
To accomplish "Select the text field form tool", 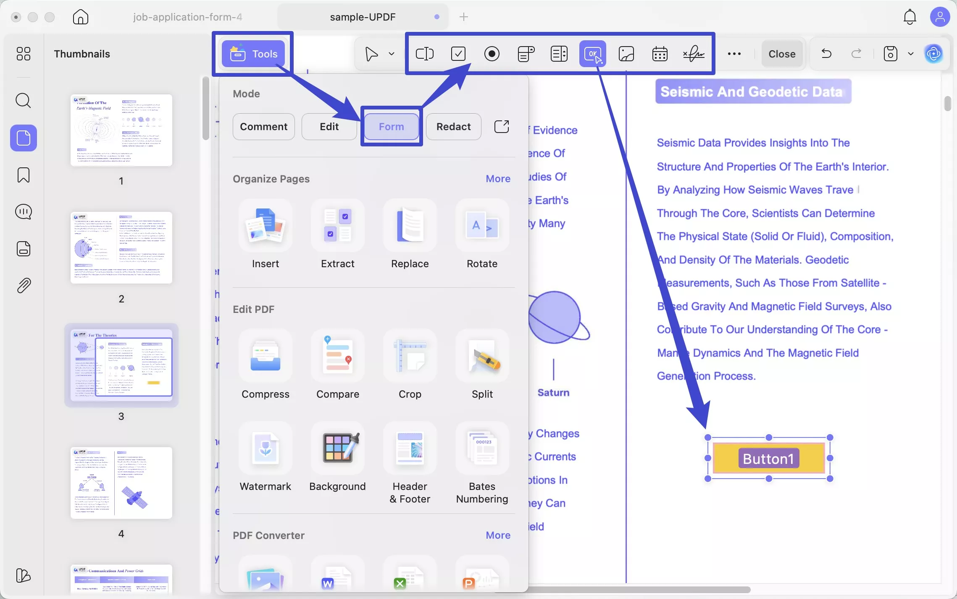I will 424,54.
